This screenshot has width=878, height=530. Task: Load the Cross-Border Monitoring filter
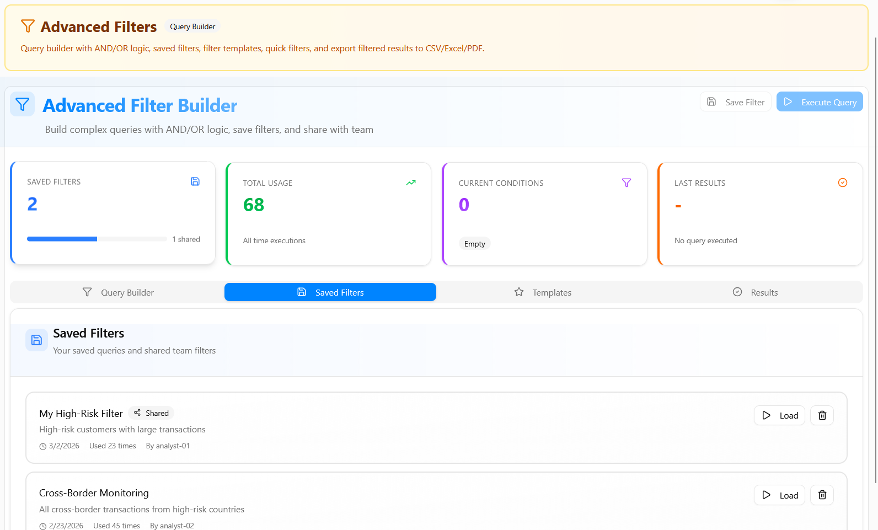tap(779, 495)
